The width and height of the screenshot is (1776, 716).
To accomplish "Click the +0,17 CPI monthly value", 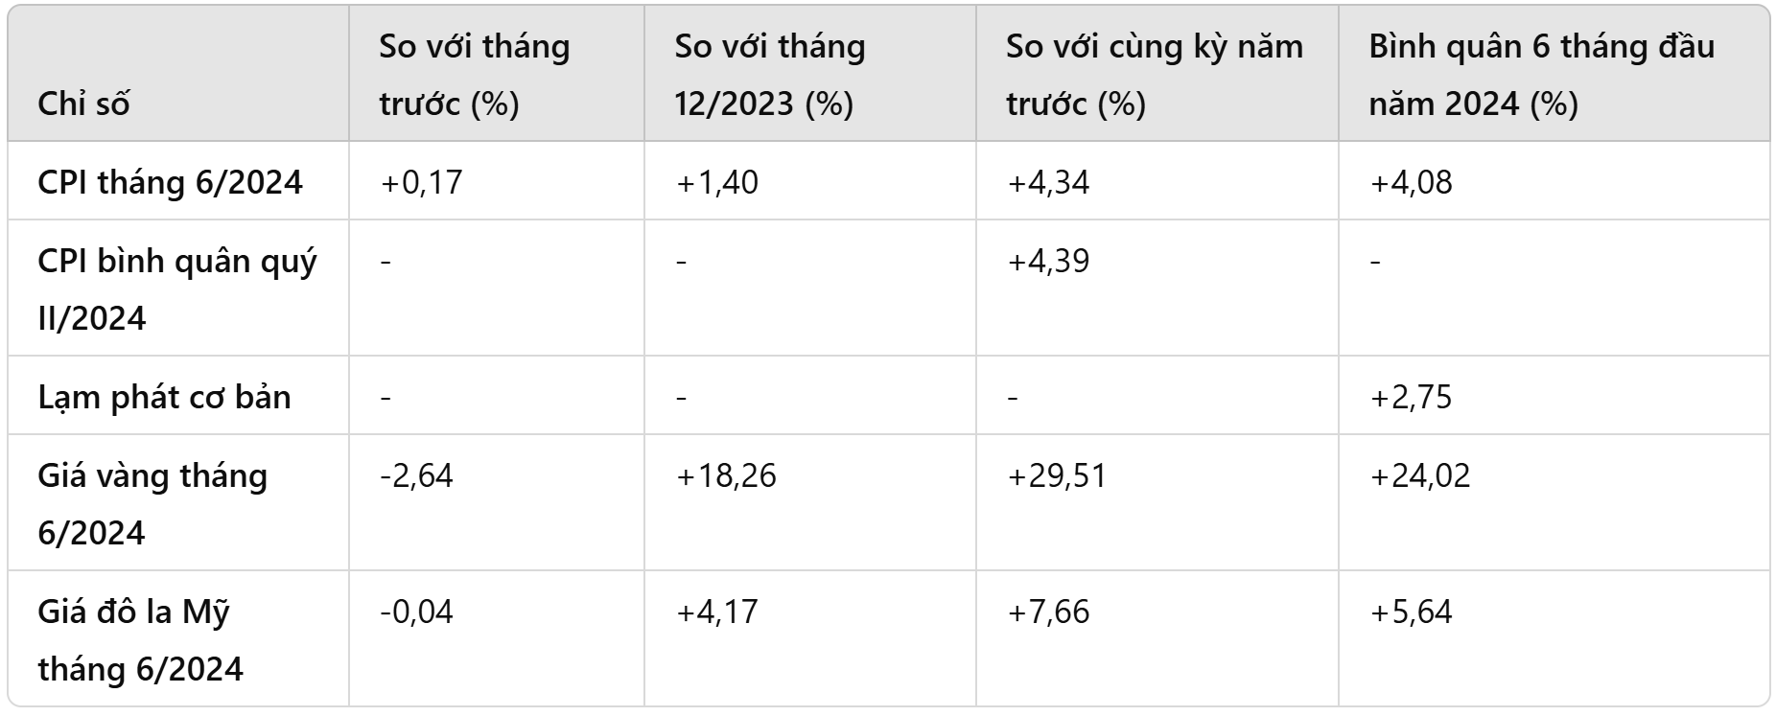I will pos(421,182).
